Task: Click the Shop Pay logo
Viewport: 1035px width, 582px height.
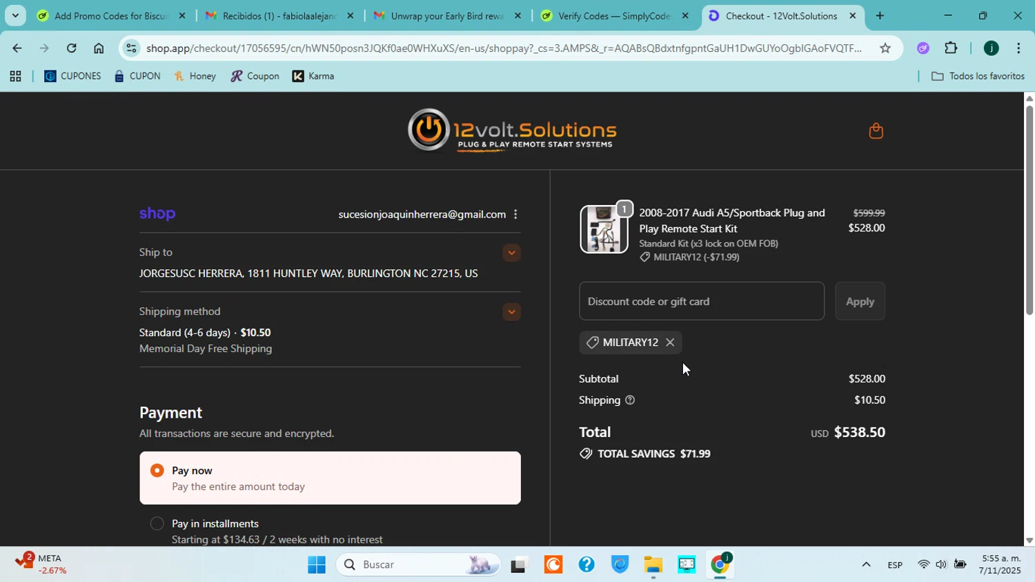Action: click(157, 214)
